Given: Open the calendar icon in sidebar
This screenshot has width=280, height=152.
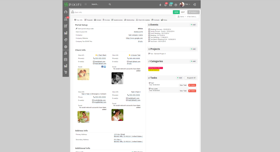Looking at the screenshot, I should [x=66, y=60].
